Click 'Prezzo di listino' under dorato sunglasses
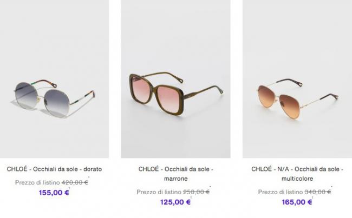The width and height of the screenshot is (352, 218). click(37, 182)
